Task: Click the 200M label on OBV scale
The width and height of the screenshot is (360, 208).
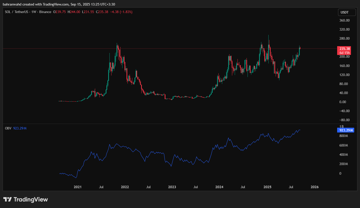Action: [x=343, y=164]
